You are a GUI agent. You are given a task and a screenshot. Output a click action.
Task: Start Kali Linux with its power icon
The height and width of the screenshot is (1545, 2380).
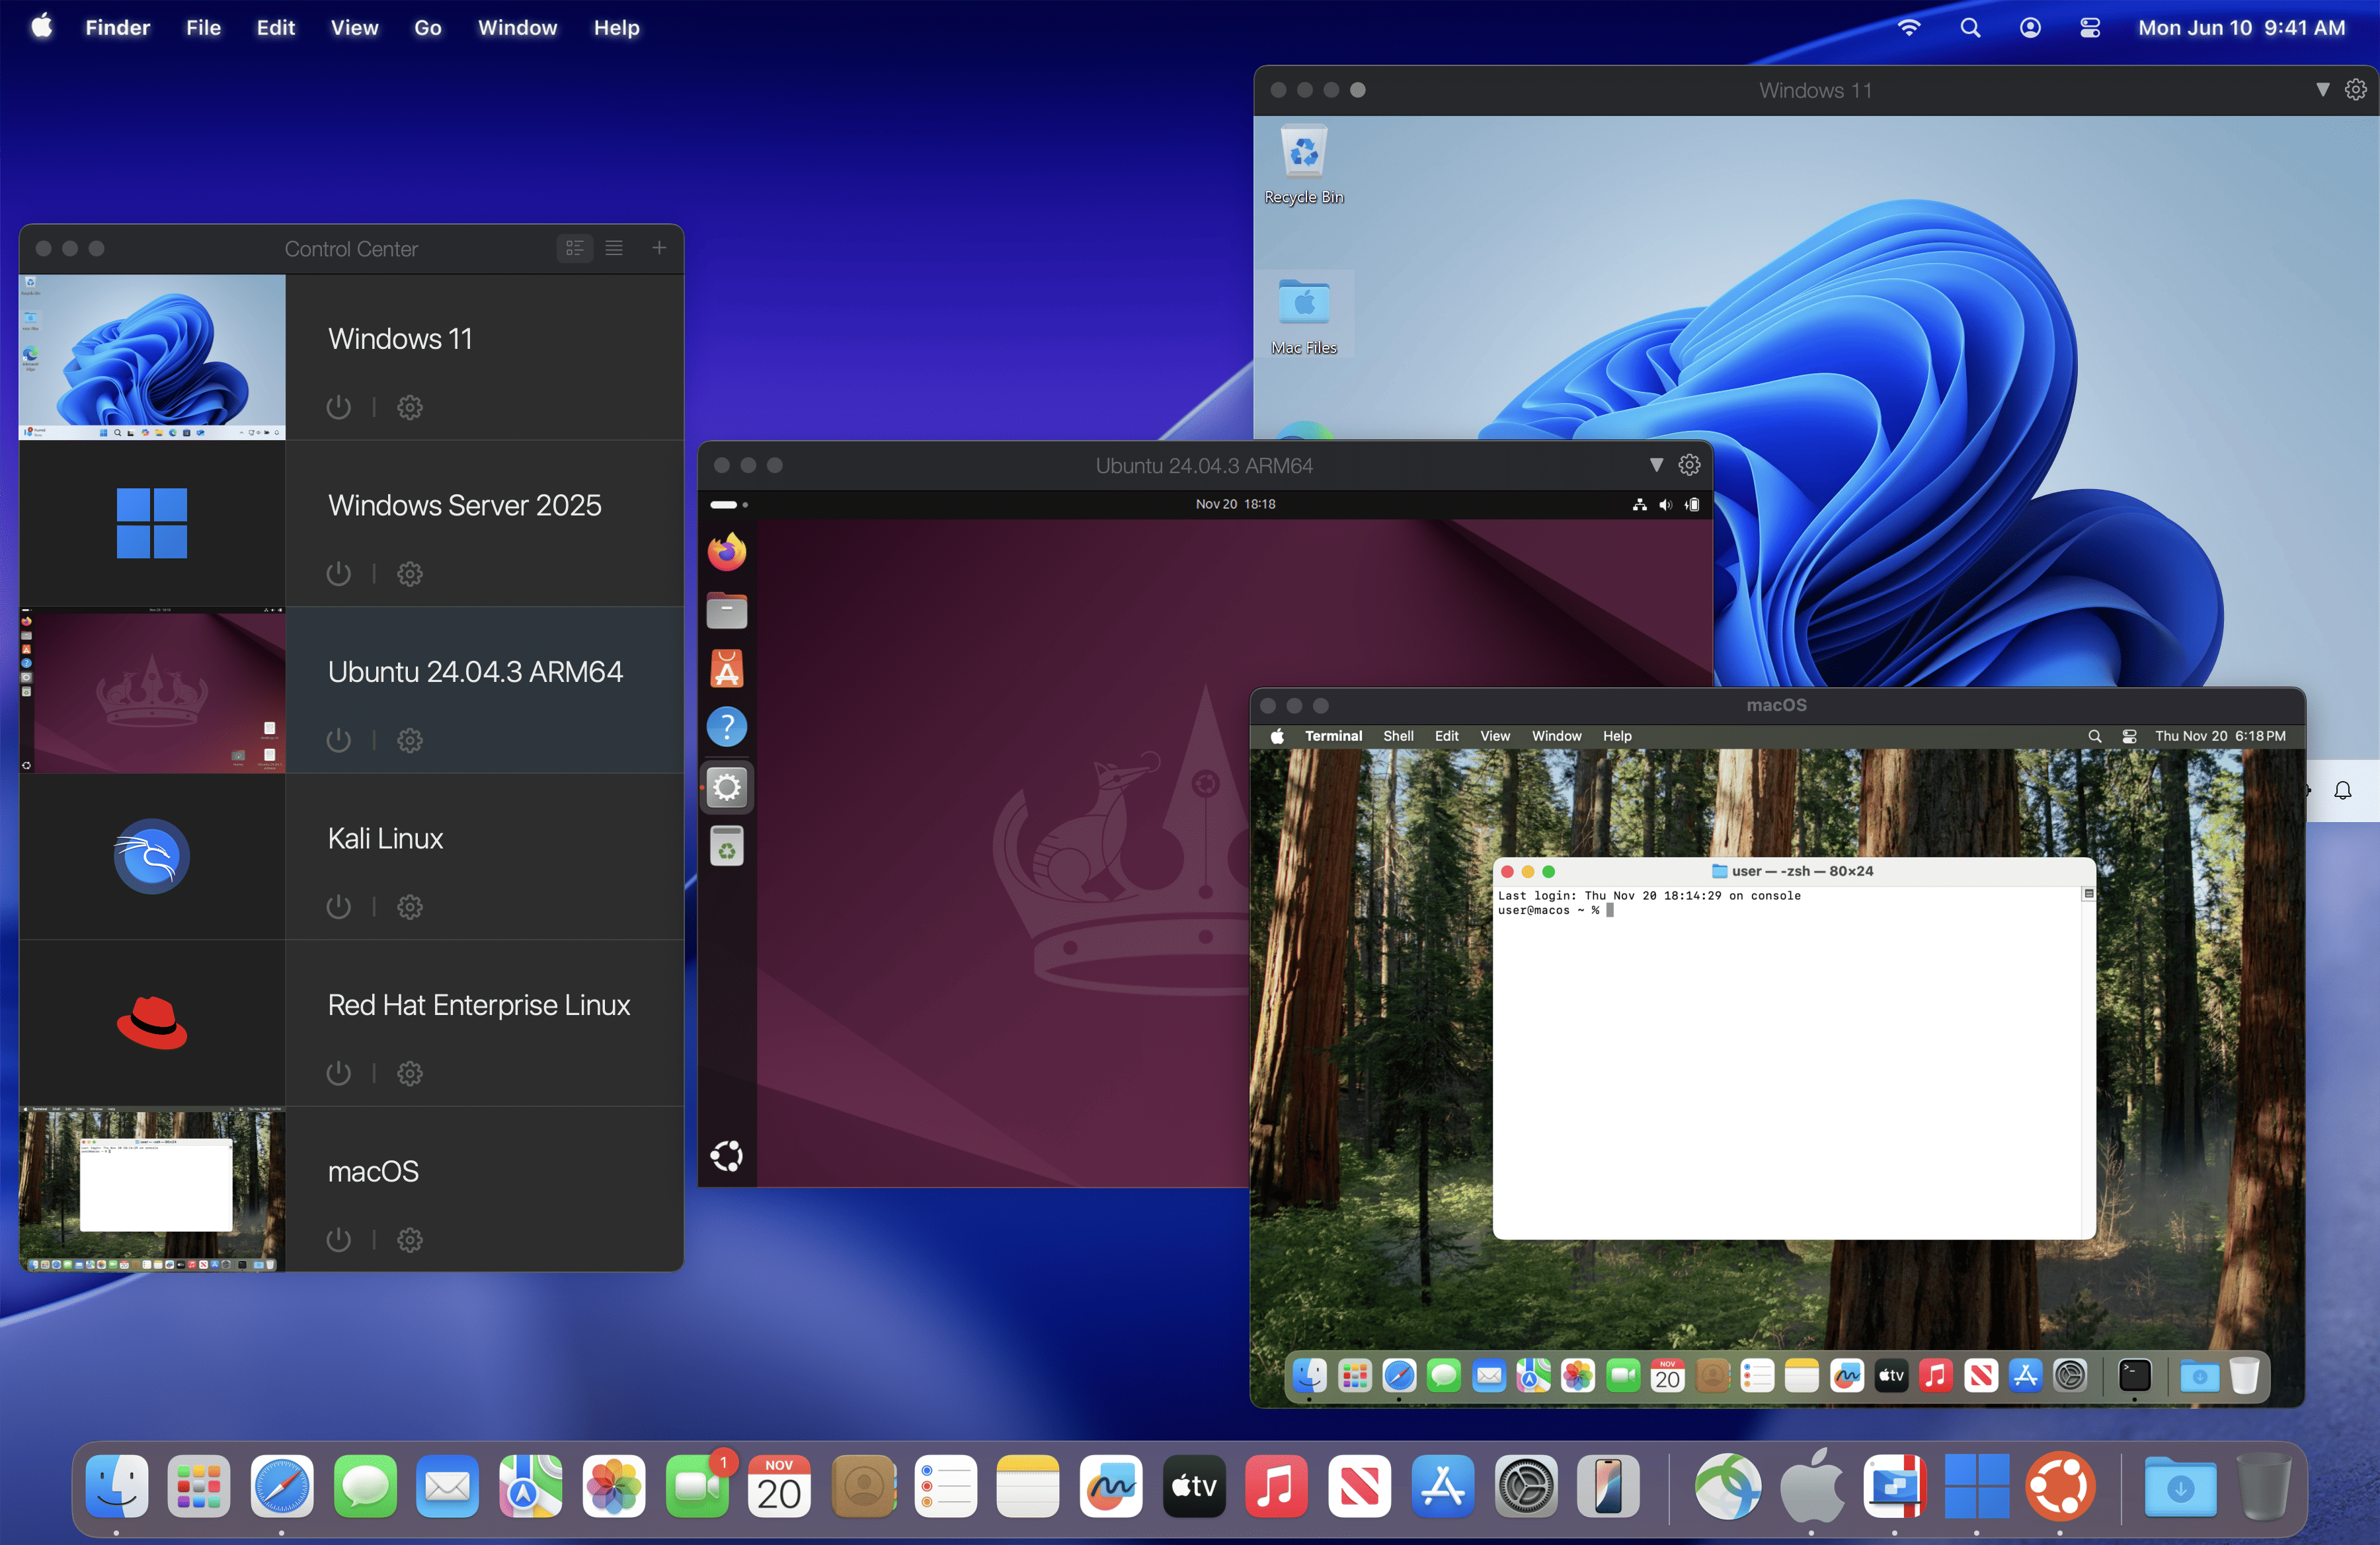[338, 907]
